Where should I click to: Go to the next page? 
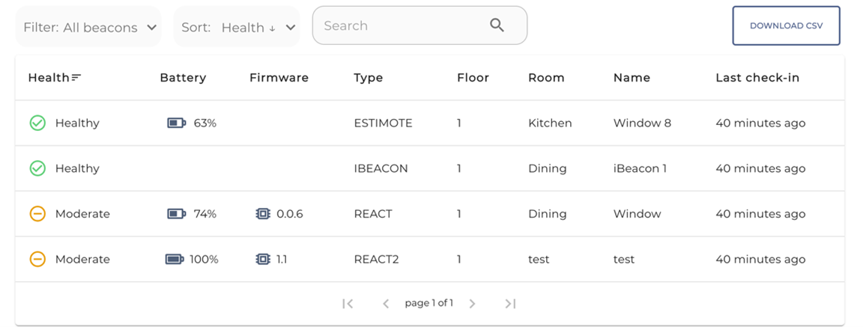coord(472,303)
